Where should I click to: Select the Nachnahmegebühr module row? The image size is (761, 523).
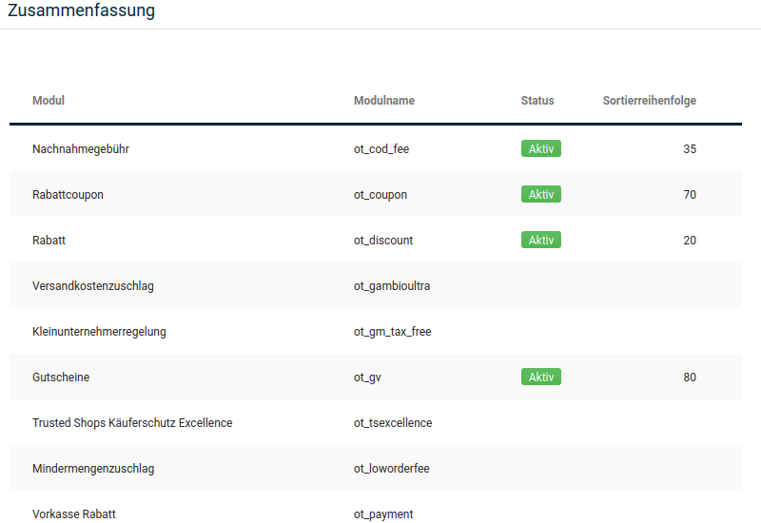[x=376, y=148]
